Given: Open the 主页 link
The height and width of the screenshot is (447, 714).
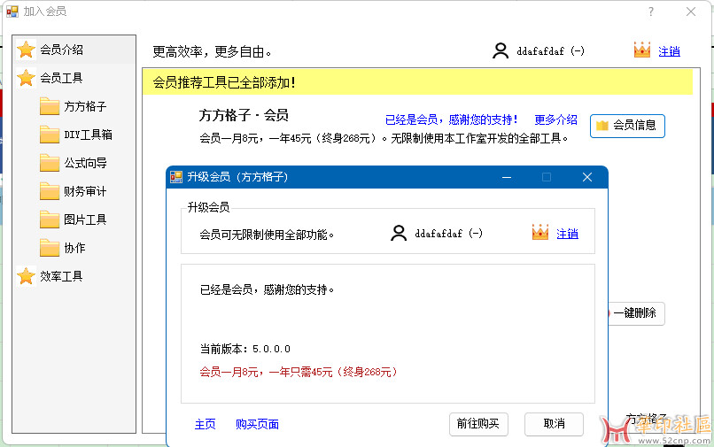Looking at the screenshot, I should (x=205, y=424).
